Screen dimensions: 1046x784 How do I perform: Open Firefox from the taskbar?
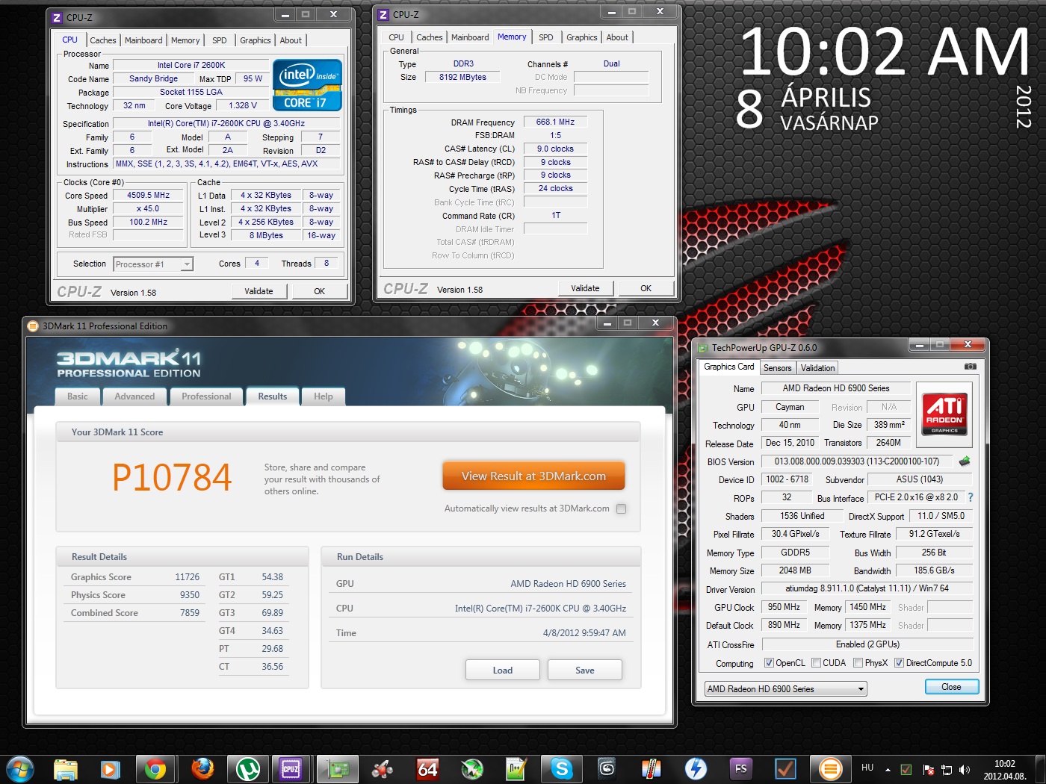click(202, 768)
